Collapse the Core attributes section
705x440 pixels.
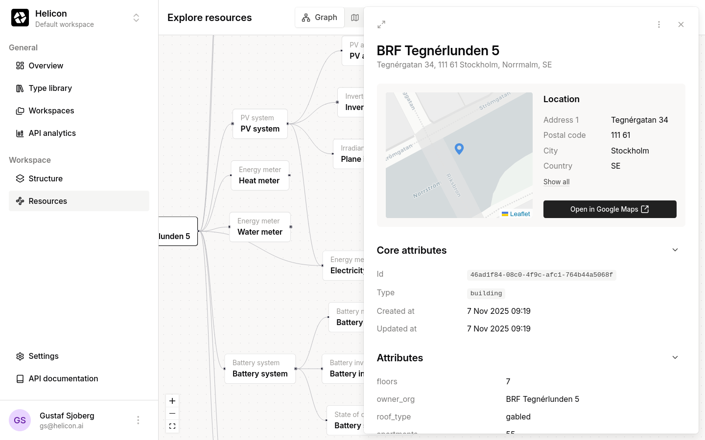675,250
